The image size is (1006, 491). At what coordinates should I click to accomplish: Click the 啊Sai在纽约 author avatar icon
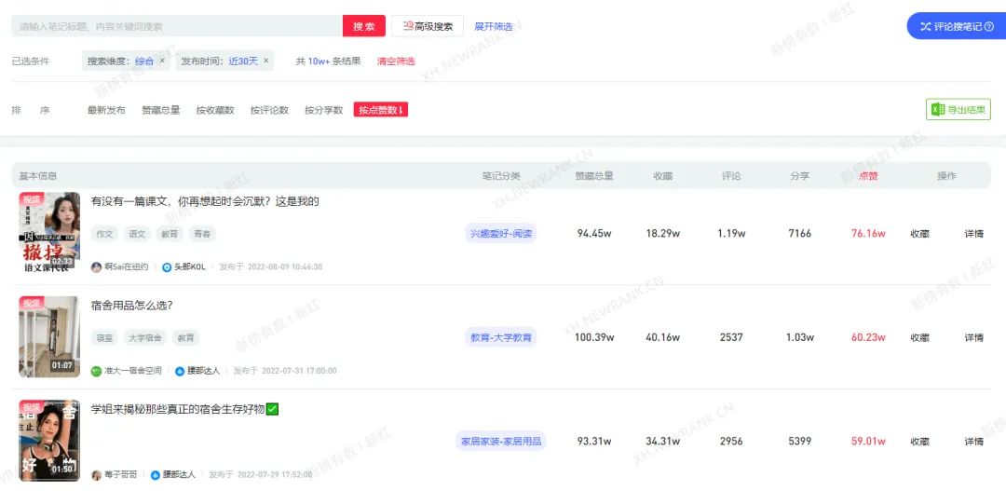(x=96, y=266)
